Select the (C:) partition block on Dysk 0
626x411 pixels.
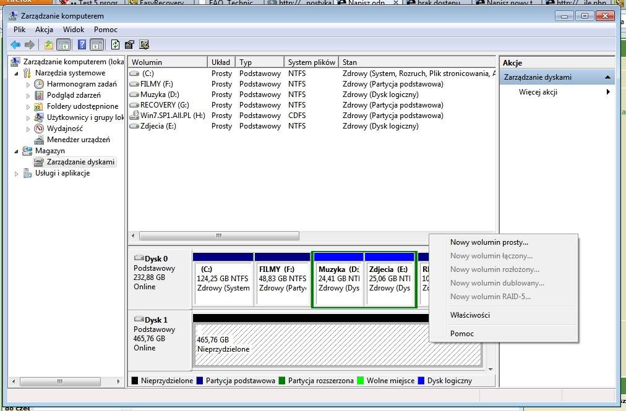[223, 279]
